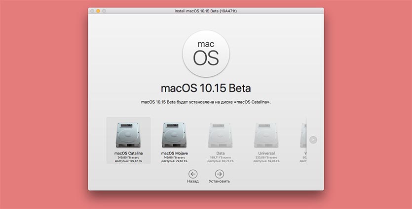Click the gray zoom window button
Viewport: 412px width, 209px height.
coord(104,11)
